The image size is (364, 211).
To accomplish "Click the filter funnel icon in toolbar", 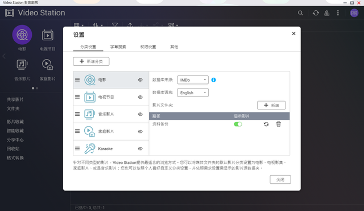I will click(x=115, y=25).
